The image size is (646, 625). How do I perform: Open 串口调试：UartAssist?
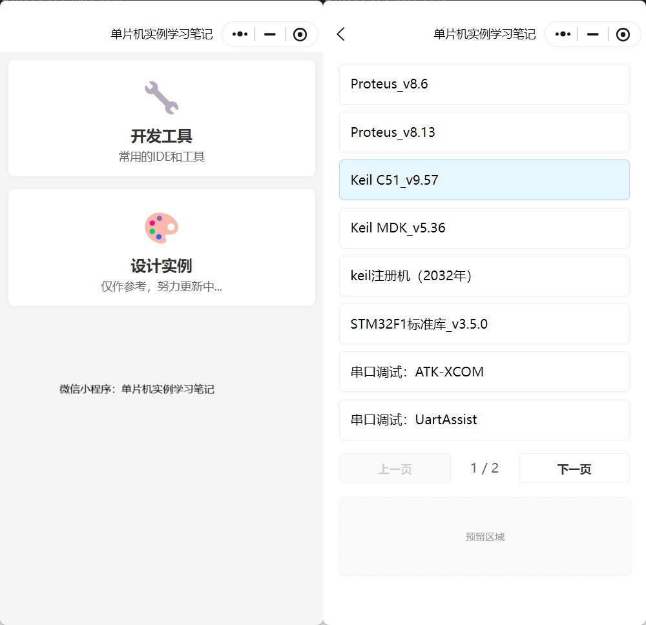[x=484, y=420]
